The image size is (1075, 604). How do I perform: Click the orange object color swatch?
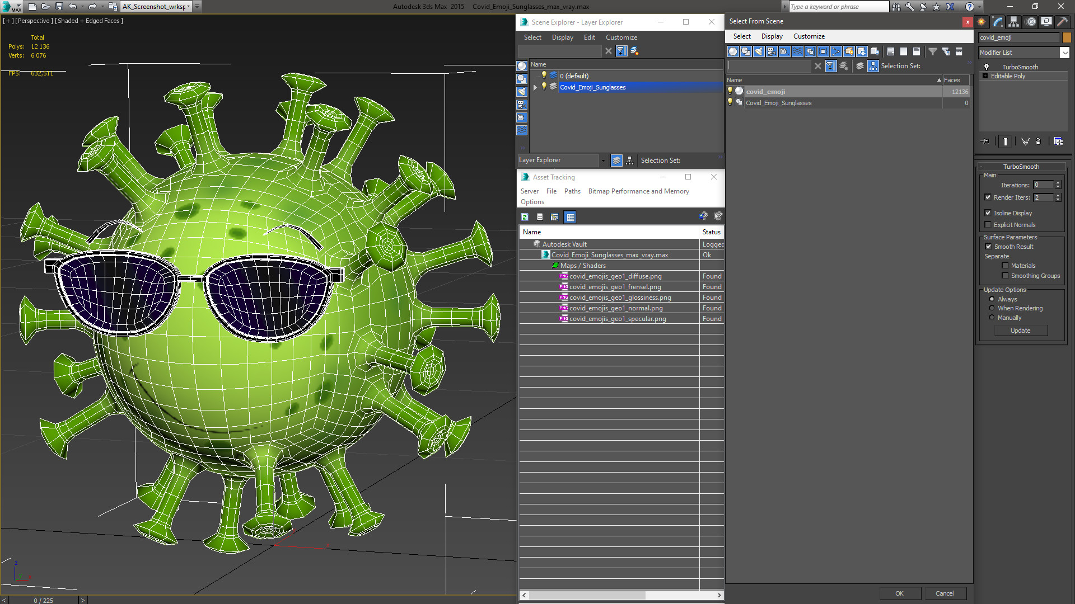(x=1067, y=37)
